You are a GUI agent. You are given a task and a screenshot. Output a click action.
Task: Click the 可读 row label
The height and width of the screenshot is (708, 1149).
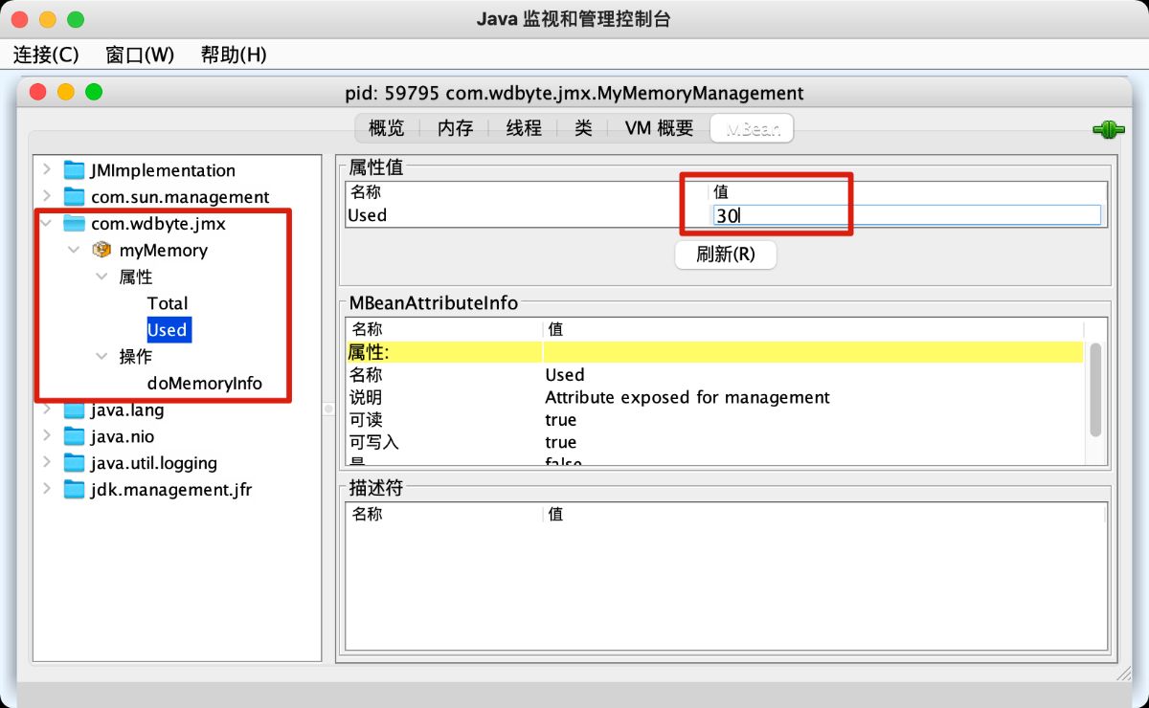click(x=366, y=420)
